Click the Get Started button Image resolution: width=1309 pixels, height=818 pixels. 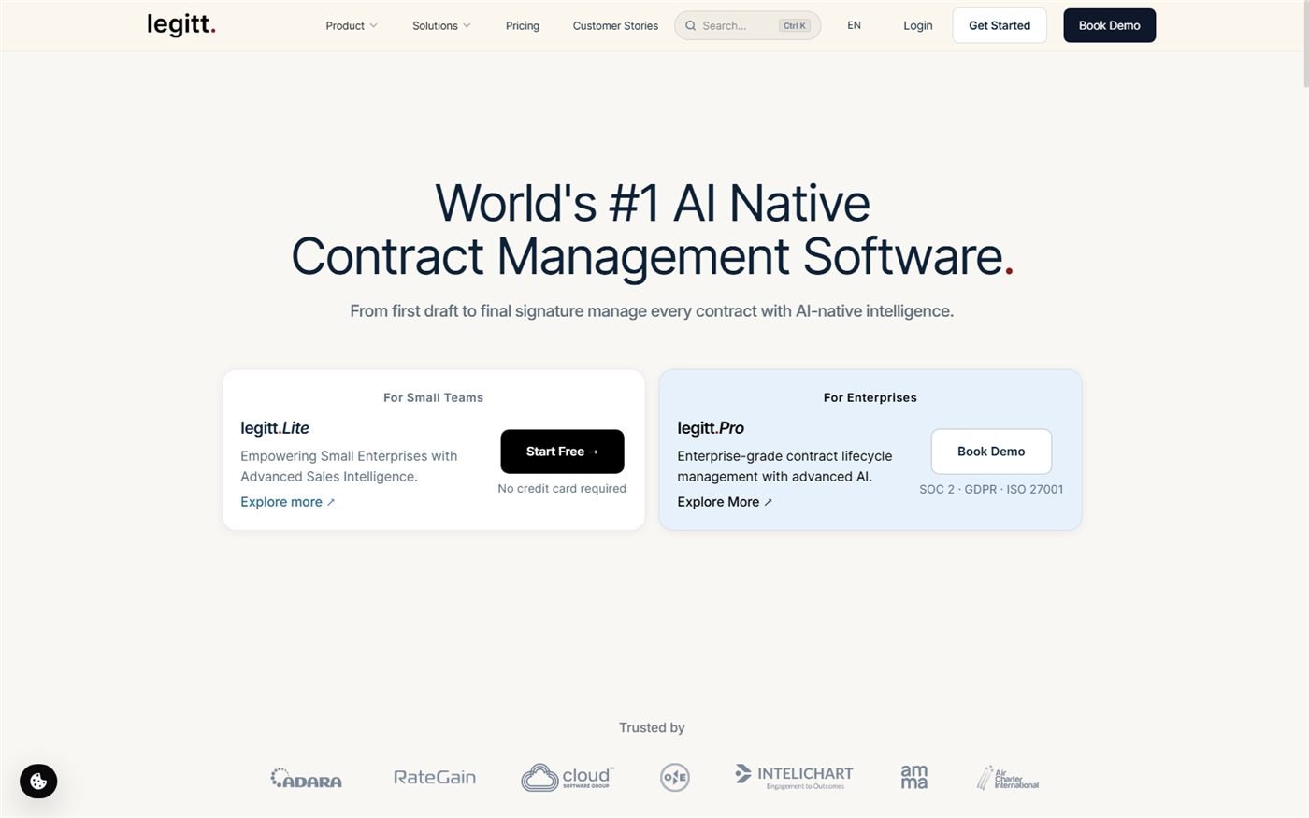1000,25
